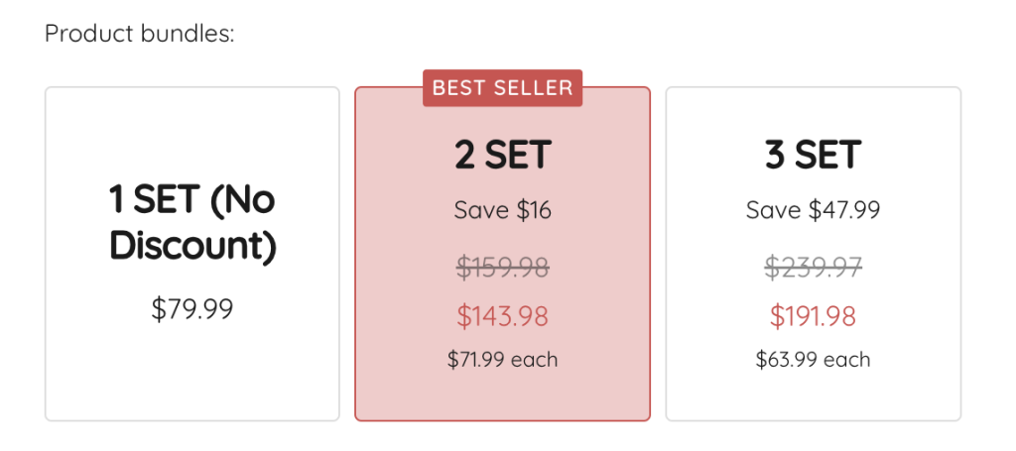Click the $79.99 single set price
This screenshot has height=451, width=1016.
click(191, 309)
